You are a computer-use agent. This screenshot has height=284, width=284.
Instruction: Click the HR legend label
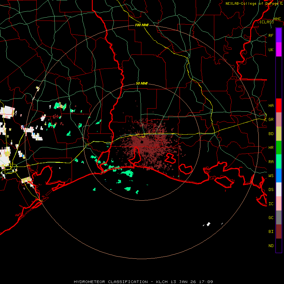tap(271, 148)
